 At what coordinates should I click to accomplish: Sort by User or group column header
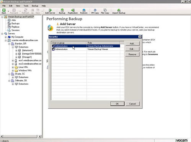coord(69,43)
